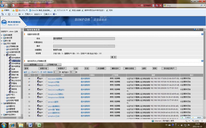Click the IE home toolbar icon

coord(3,14)
